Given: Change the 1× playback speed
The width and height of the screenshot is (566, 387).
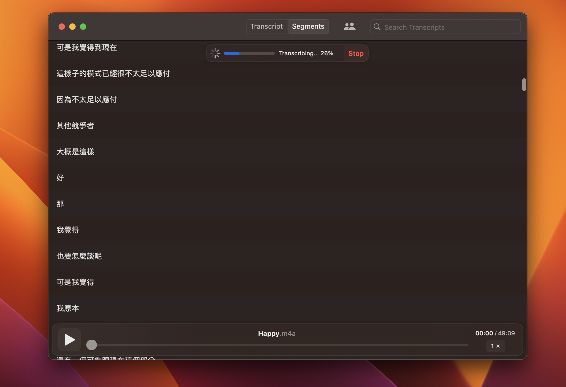Looking at the screenshot, I should click(x=495, y=346).
